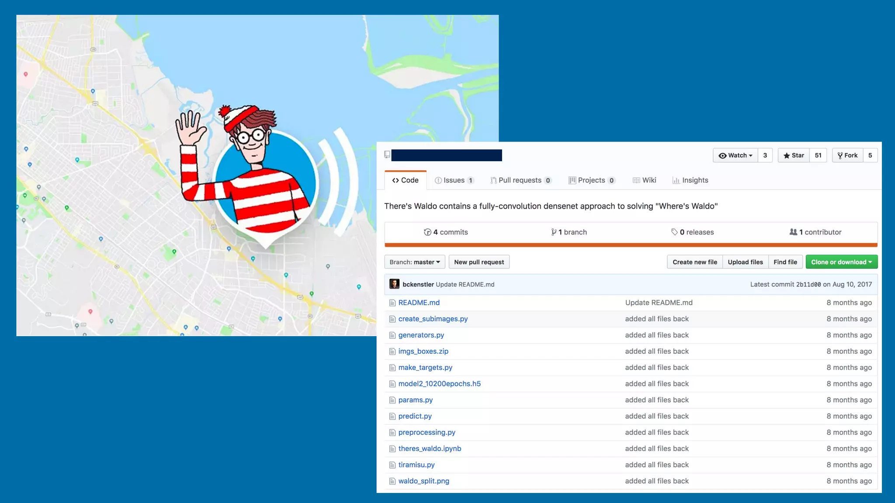This screenshot has height=503, width=895.
Task: Open the watchers count 3
Action: pyautogui.click(x=765, y=155)
